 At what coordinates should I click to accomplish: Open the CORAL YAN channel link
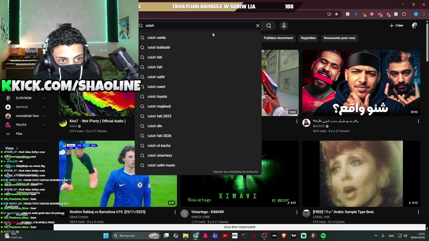coord(321,217)
